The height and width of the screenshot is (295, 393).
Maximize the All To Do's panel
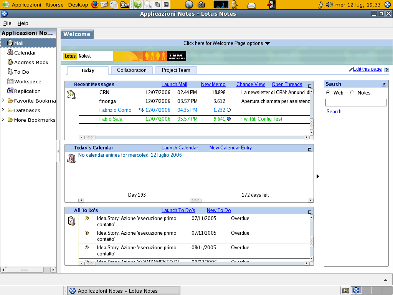tap(310, 212)
